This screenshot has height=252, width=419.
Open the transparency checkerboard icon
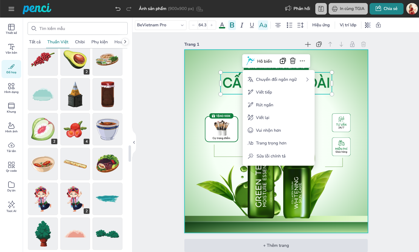(368, 25)
